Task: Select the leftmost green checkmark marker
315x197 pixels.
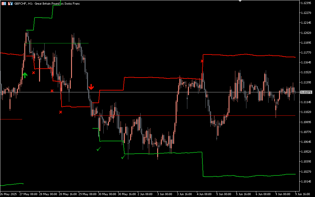Action: (98, 149)
